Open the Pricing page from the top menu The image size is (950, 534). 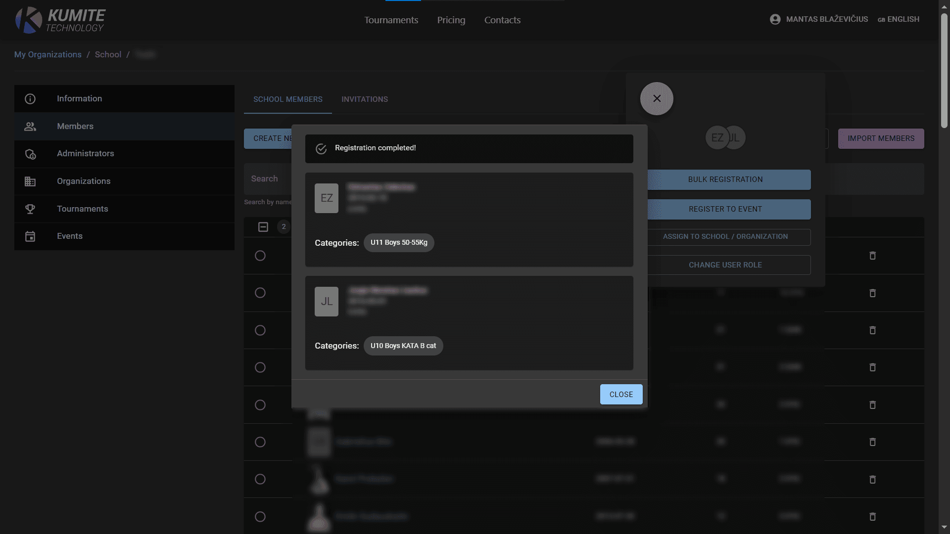[451, 20]
